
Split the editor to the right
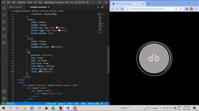(102, 7)
